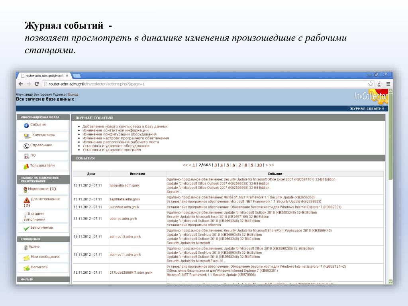Go to last page with >> link
The height and width of the screenshot is (306, 408).
pyautogui.click(x=271, y=165)
